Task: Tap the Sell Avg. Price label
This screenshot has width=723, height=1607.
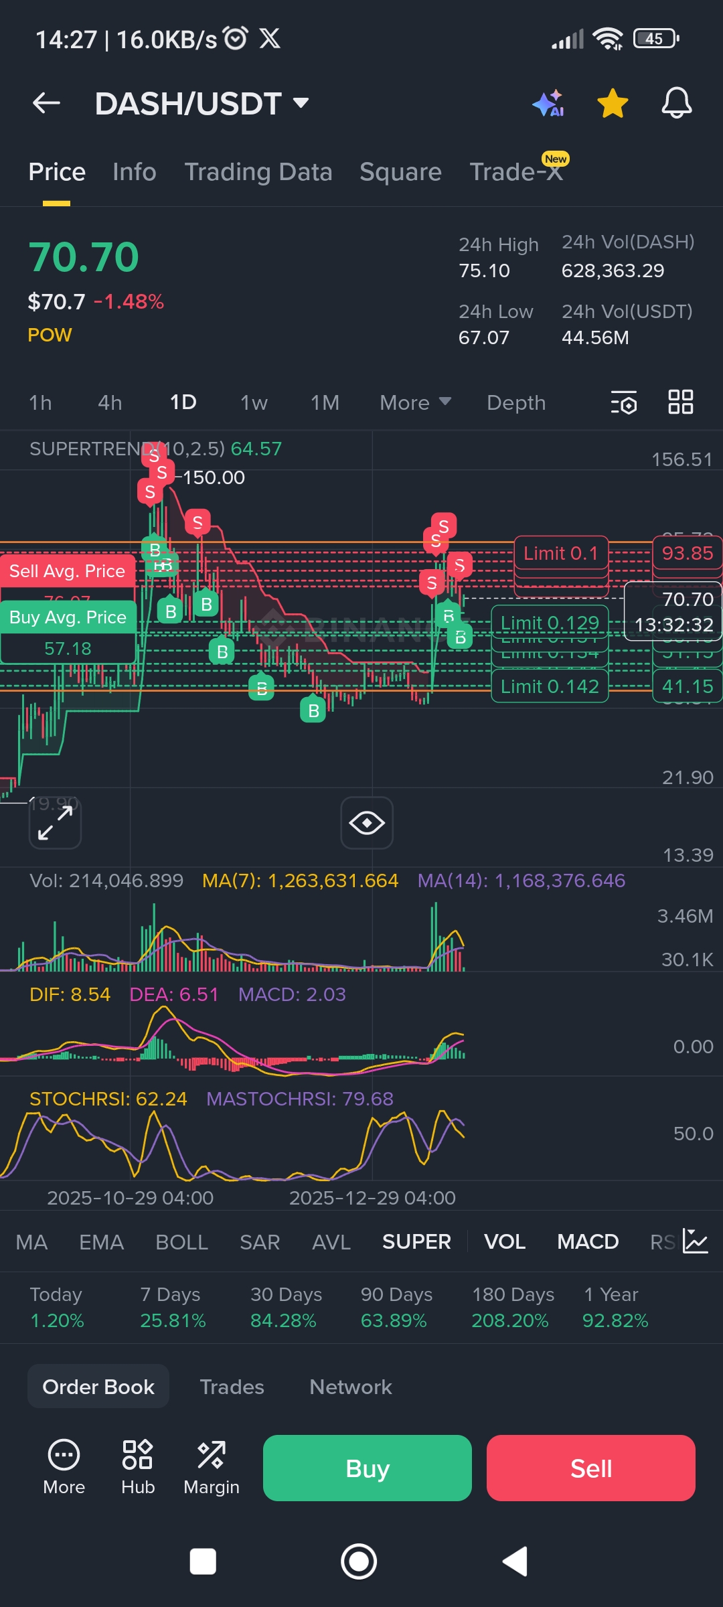Action: [68, 571]
